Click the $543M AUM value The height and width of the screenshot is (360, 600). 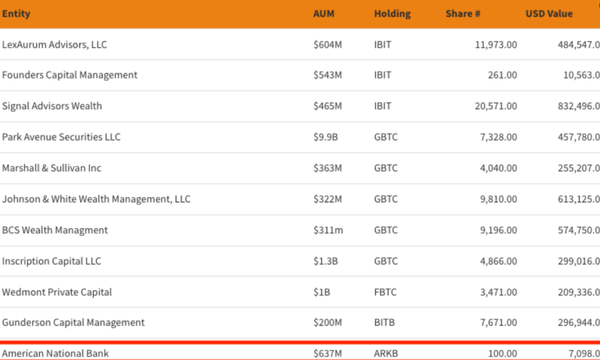(x=328, y=75)
